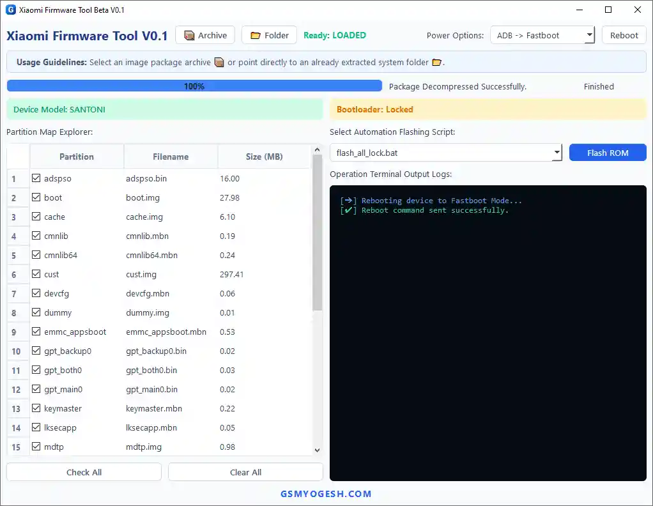
Task: Toggle the cmnlib64 partition checkbox
Action: 36,254
